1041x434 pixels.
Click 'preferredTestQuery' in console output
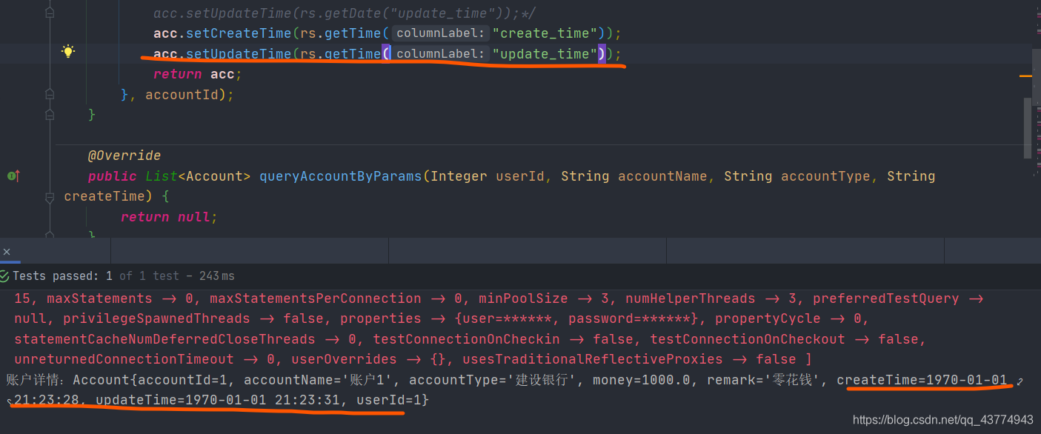pyautogui.click(x=886, y=298)
